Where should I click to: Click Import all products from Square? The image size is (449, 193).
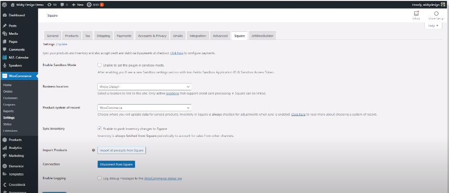121,150
